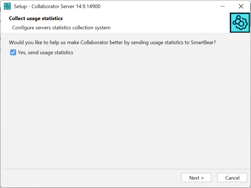The height and width of the screenshot is (188, 251).
Task: Disable sending usage statistics to SmartBear
Action: click(13, 52)
